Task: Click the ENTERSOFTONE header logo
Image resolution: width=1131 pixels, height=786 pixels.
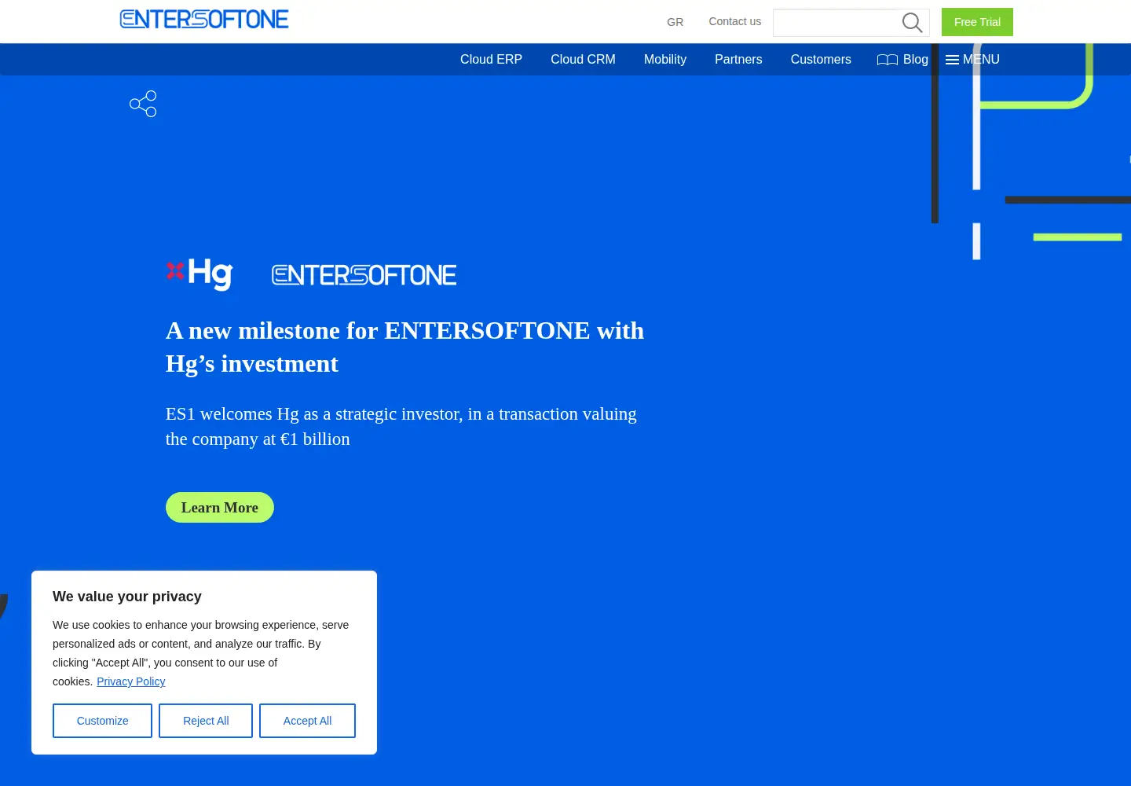Action: [x=204, y=19]
